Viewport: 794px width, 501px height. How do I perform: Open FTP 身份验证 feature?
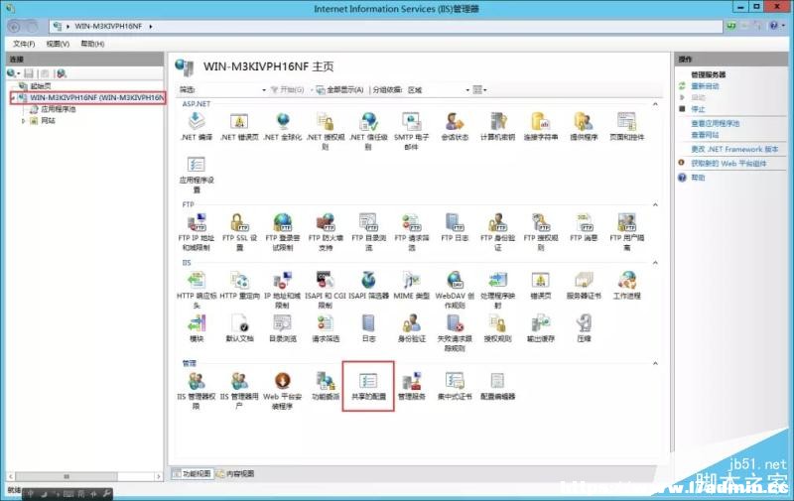[498, 232]
